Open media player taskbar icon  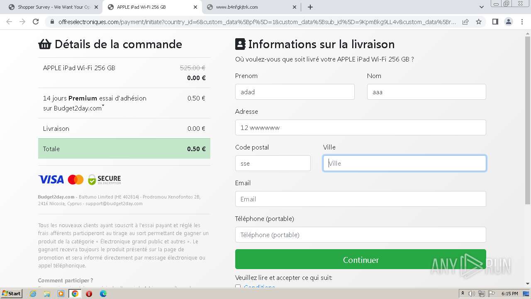[x=61, y=294]
